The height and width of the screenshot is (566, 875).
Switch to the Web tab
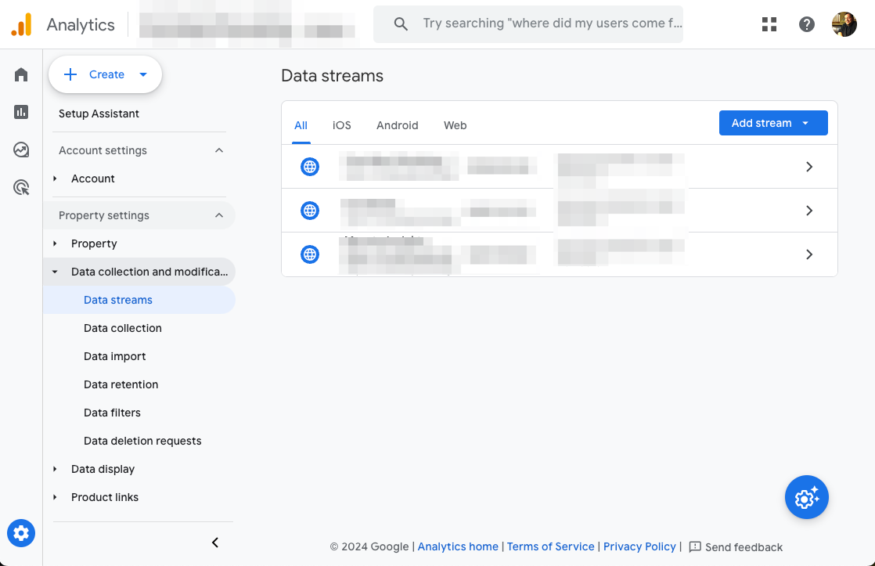[x=455, y=125]
